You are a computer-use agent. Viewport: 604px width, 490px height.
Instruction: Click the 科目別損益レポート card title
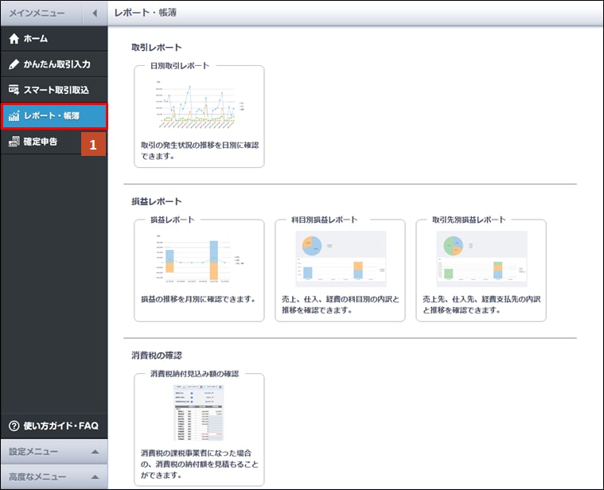(x=325, y=220)
